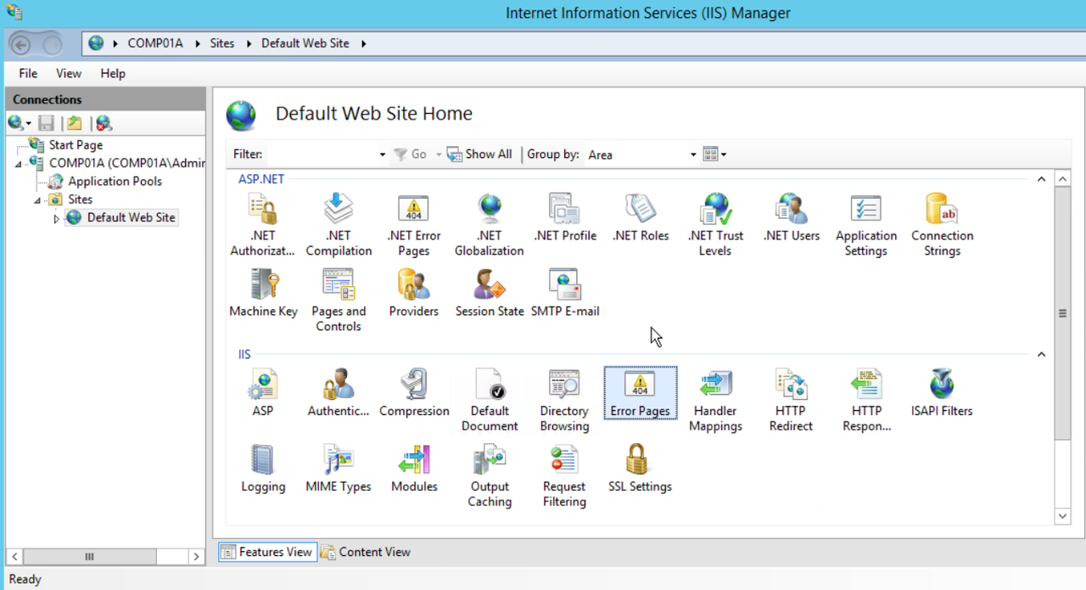The width and height of the screenshot is (1086, 590).
Task: Open Logging feature
Action: coord(263,469)
